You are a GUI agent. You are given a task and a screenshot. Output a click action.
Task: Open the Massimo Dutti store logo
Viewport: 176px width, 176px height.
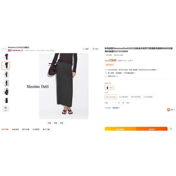[4, 49]
